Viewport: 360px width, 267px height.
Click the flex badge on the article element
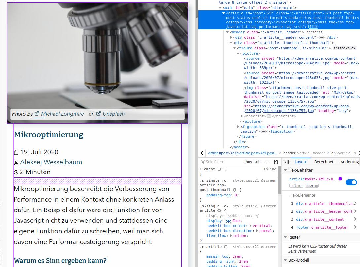point(313,27)
